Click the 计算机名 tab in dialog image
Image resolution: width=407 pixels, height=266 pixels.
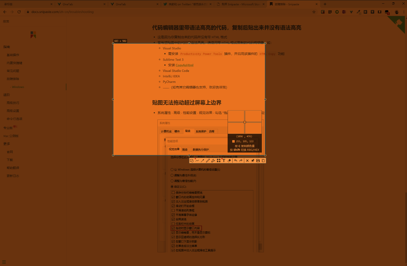pos(166,131)
